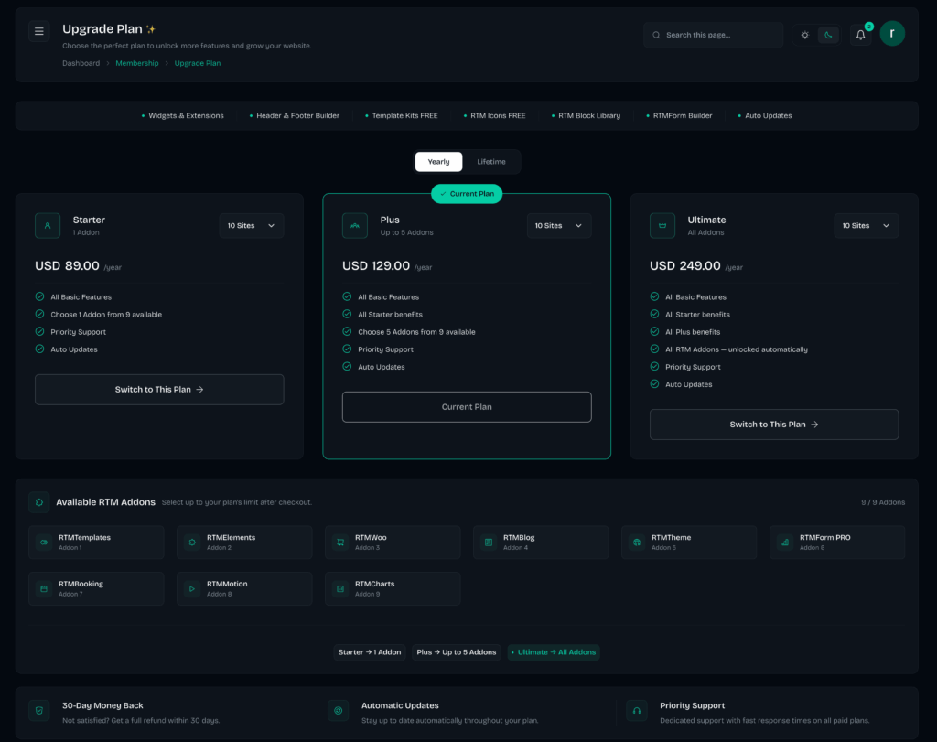937x742 pixels.
Task: Click the Automatic Updates icon
Action: [339, 710]
